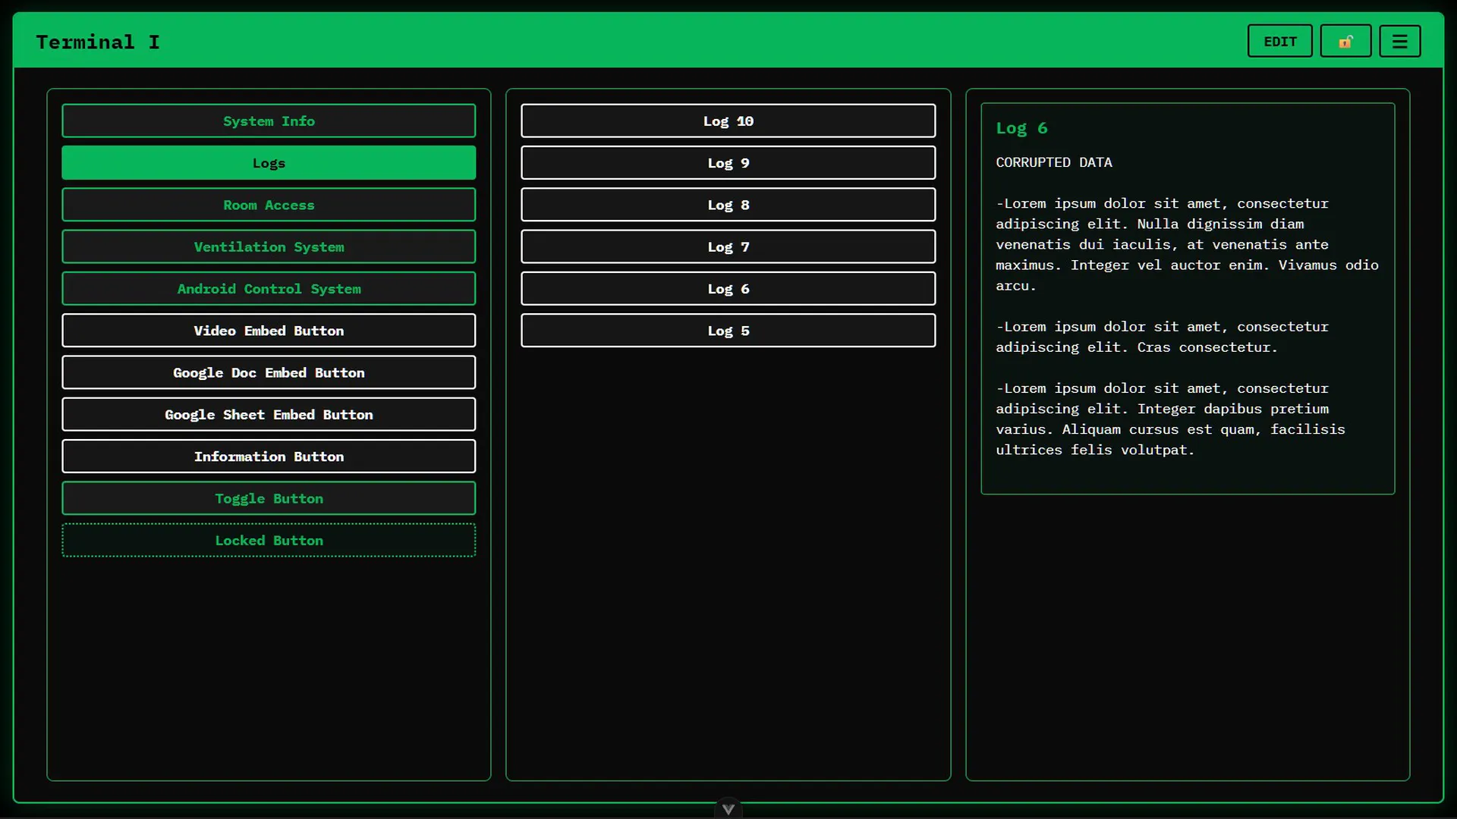Screen dimensions: 1457x819
Task: Click the dotted Locked Button
Action: tap(269, 541)
